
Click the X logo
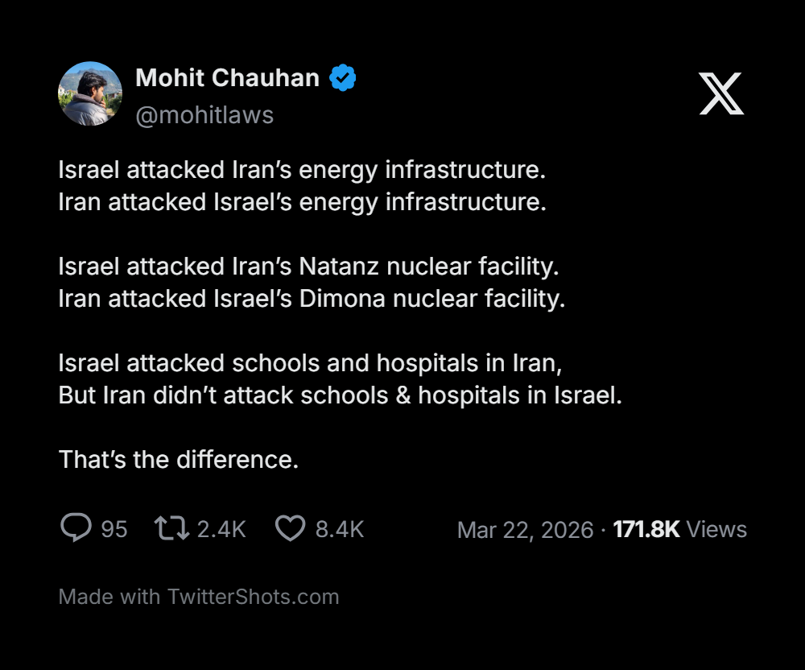pos(720,93)
